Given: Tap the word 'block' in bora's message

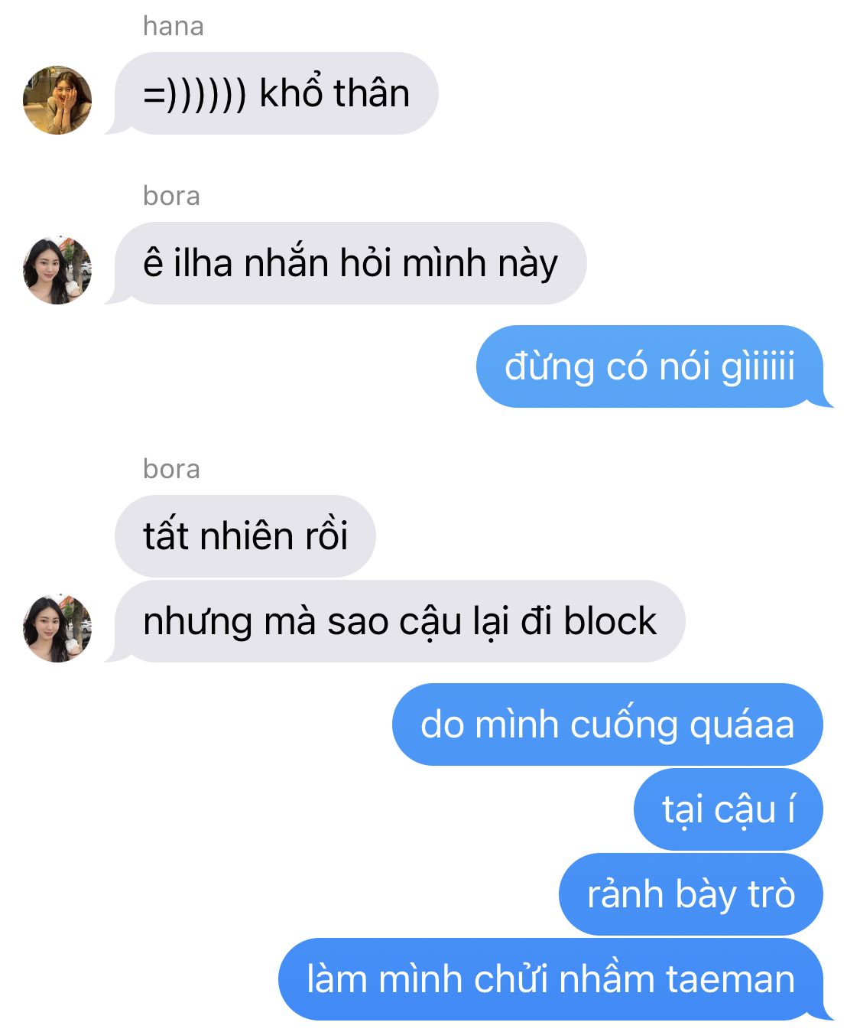Looking at the screenshot, I should point(610,620).
